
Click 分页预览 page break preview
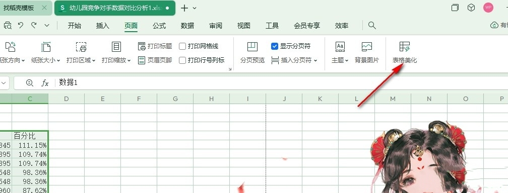click(x=252, y=53)
